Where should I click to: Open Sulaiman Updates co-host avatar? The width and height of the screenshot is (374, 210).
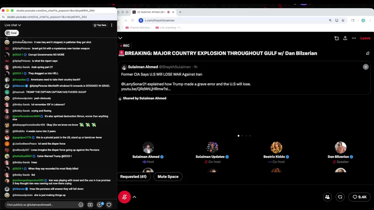212,147
